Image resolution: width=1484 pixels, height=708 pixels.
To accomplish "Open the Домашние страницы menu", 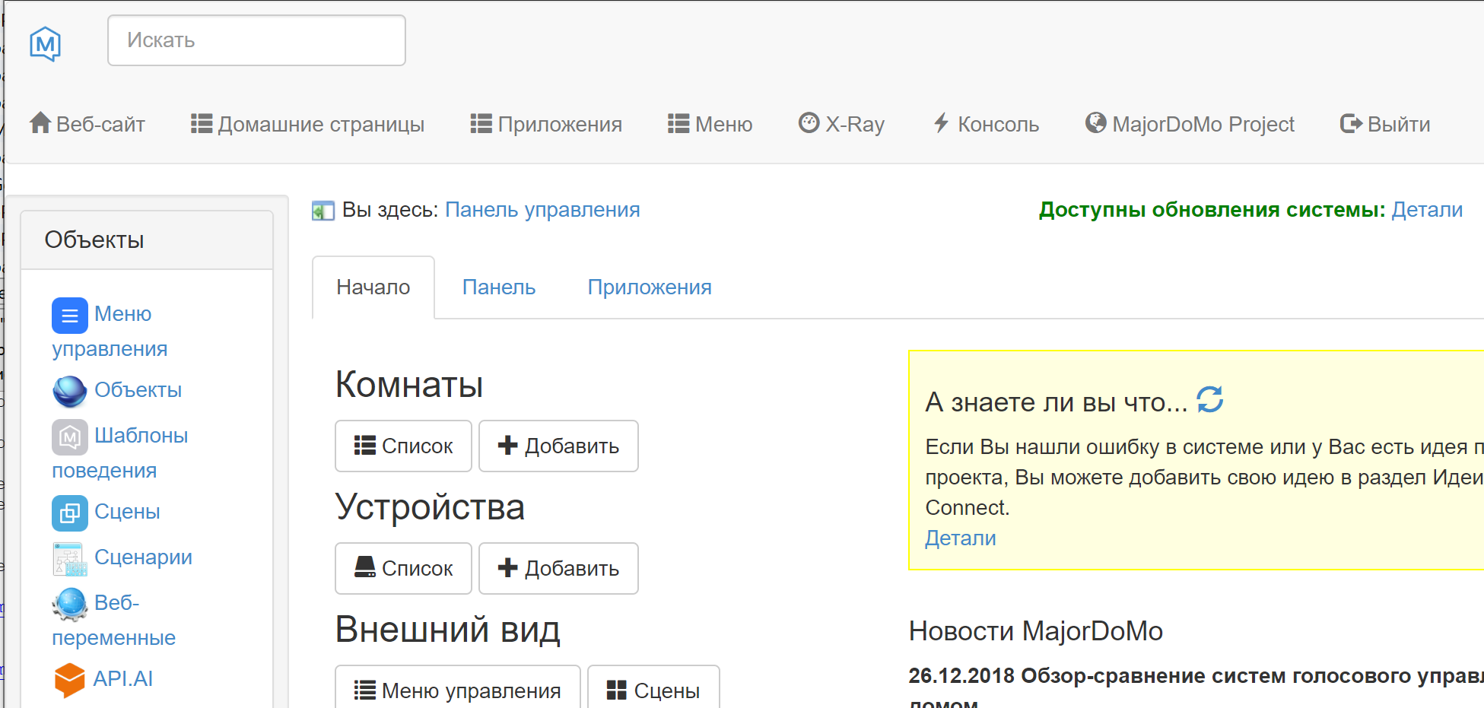I will [307, 124].
